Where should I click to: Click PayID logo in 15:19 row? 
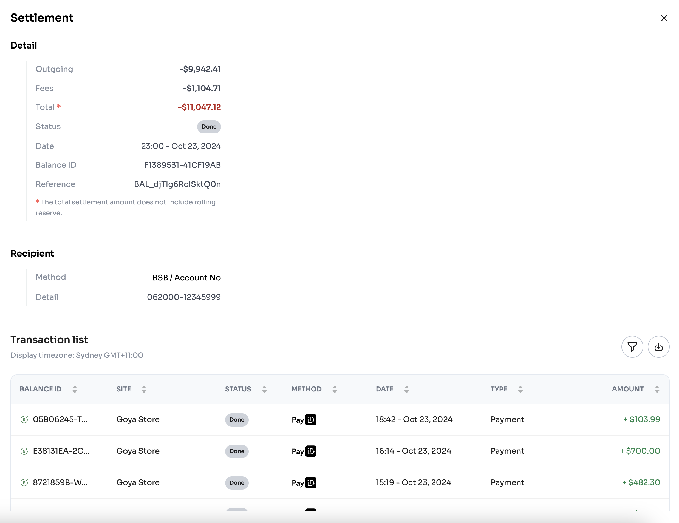point(304,483)
